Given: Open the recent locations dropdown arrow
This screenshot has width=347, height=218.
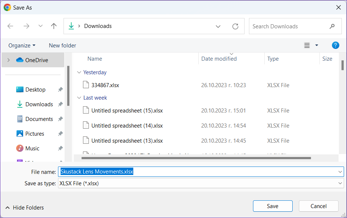Looking at the screenshot, I should [x=40, y=26].
